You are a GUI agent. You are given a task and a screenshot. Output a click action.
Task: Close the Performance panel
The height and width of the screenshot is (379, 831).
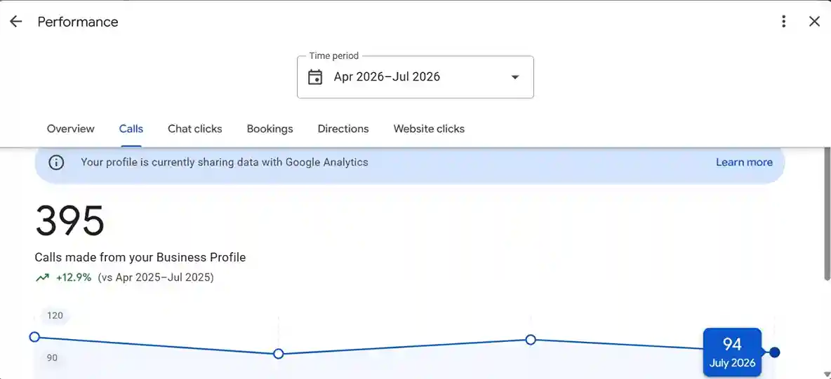click(x=815, y=22)
